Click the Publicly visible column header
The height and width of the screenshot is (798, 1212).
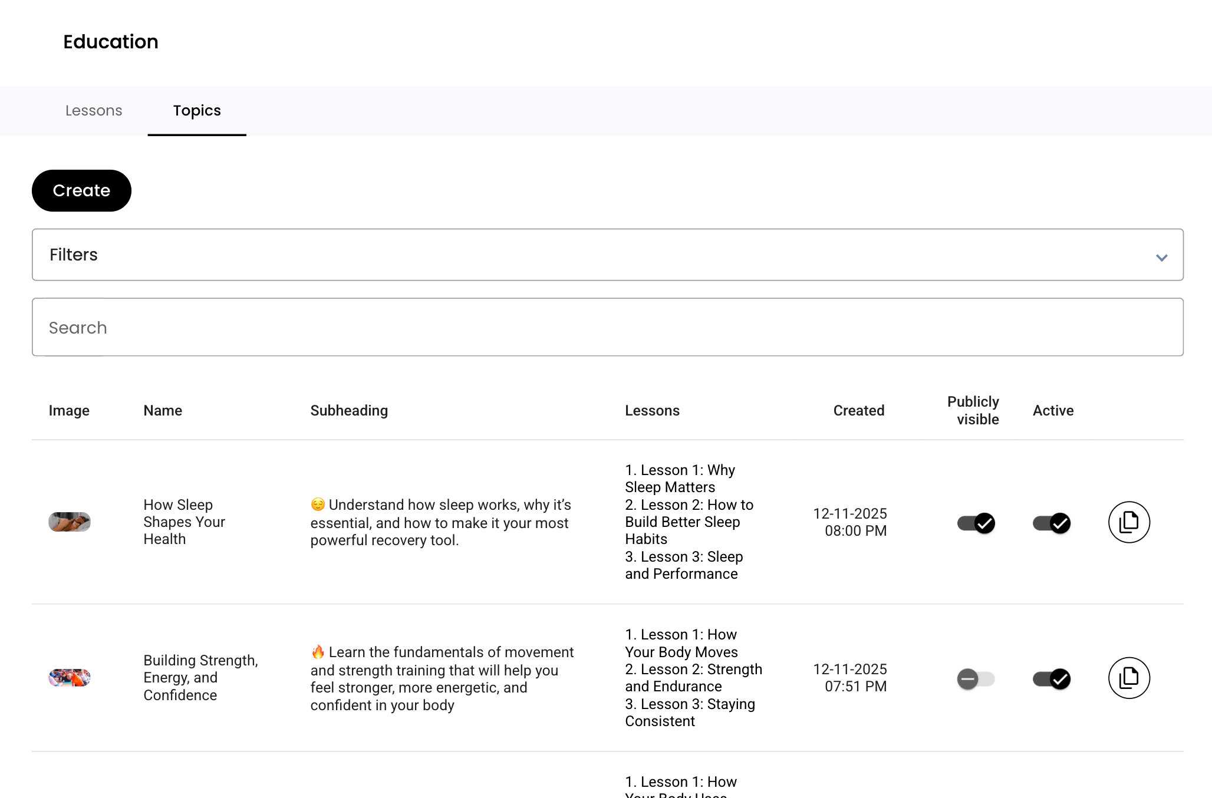click(x=973, y=411)
